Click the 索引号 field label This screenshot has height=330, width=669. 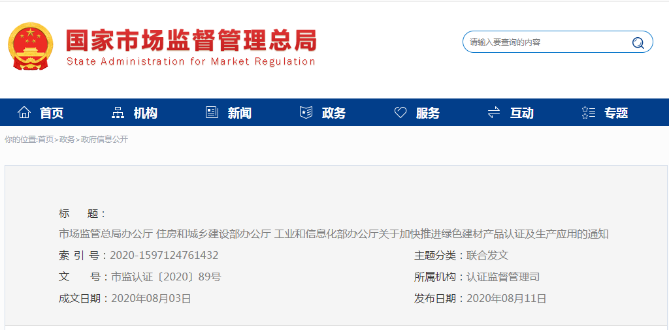click(x=83, y=256)
